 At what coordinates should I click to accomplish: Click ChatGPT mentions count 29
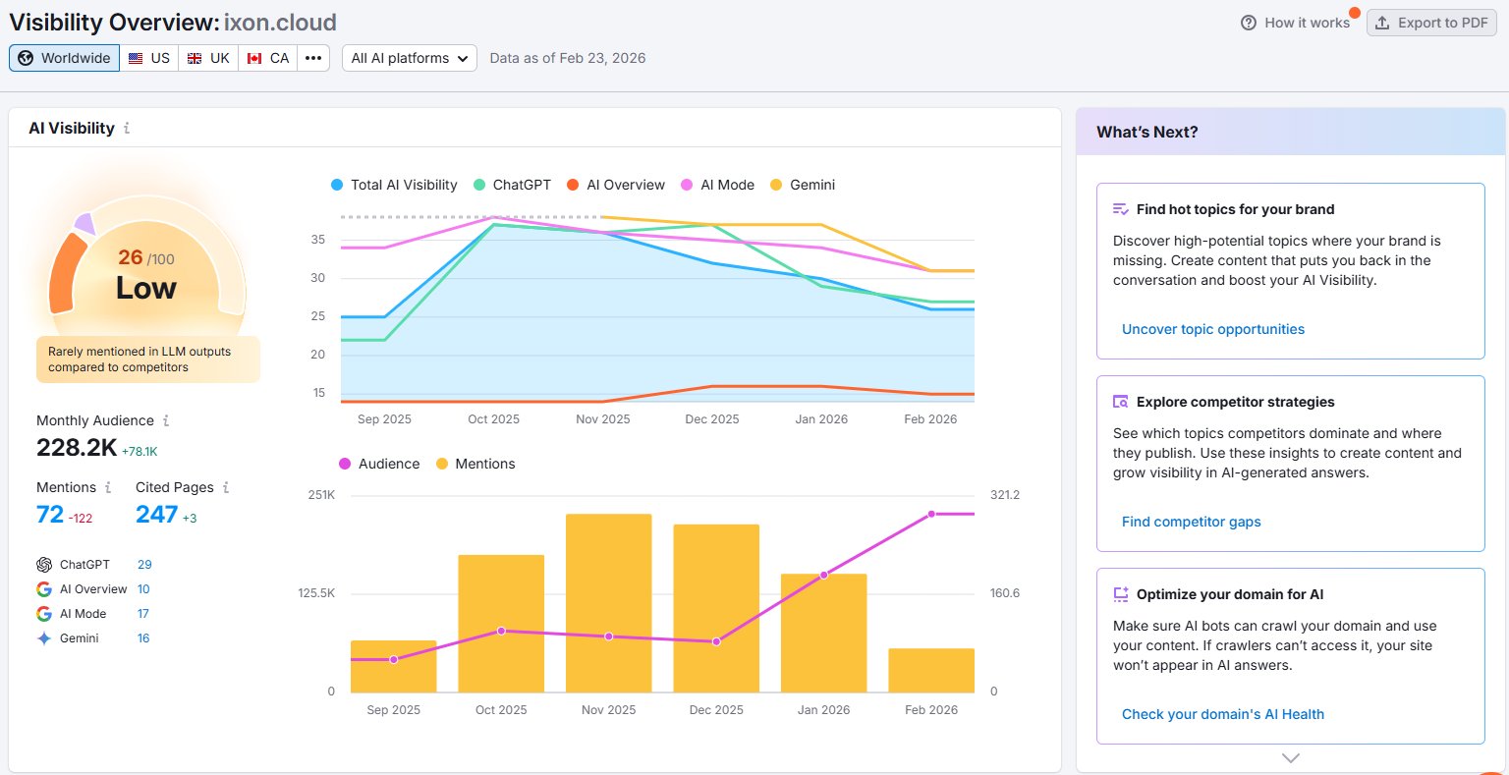tap(144, 565)
